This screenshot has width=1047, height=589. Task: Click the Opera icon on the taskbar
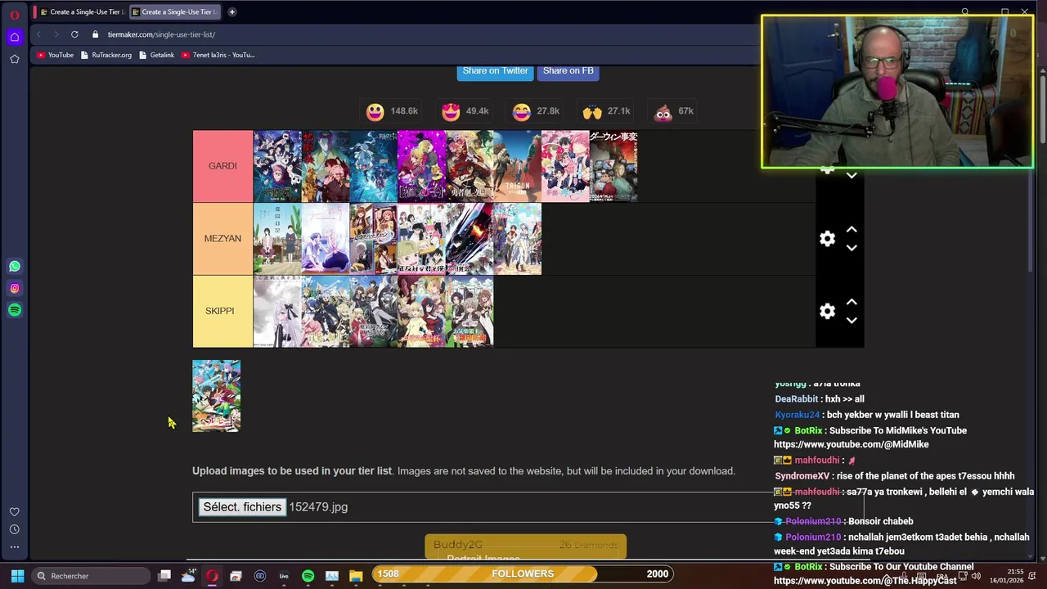click(x=212, y=576)
